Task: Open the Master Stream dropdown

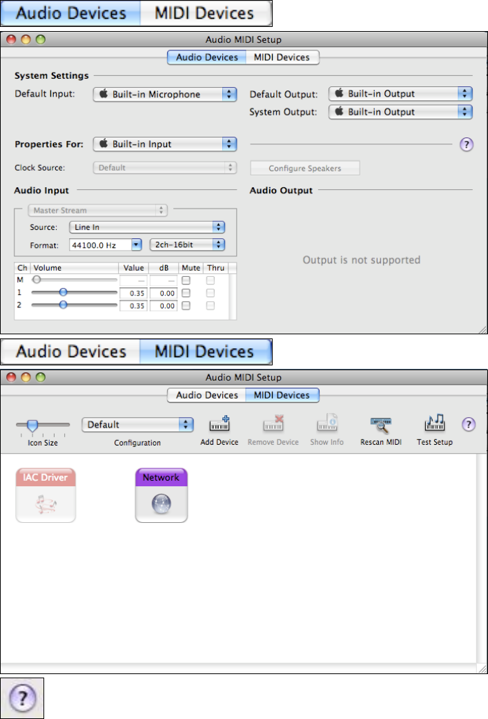Action: click(97, 211)
